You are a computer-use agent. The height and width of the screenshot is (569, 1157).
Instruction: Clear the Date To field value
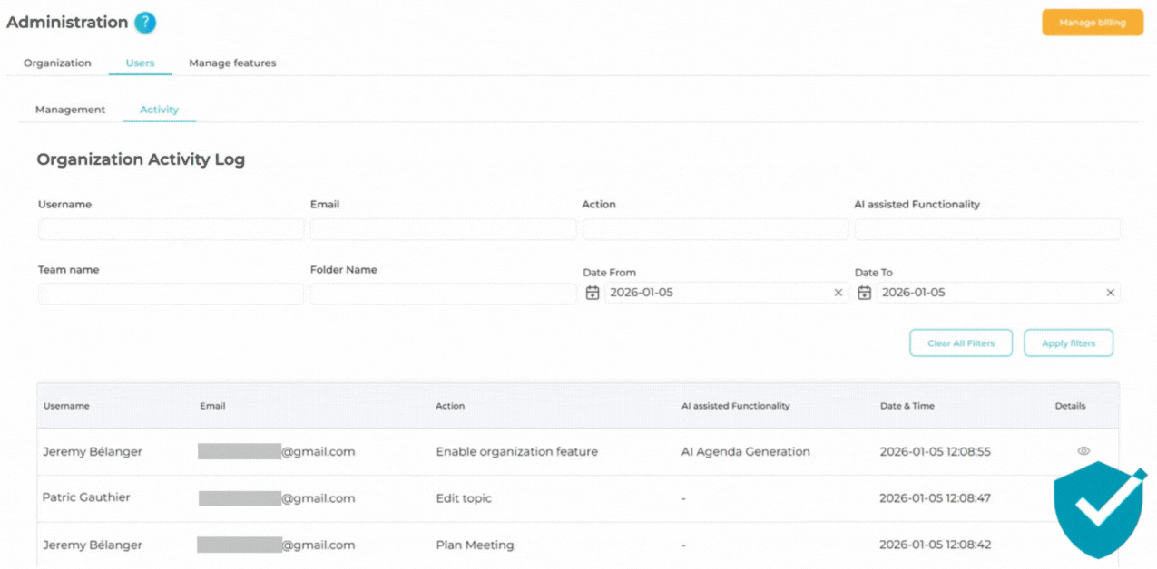(x=1110, y=292)
